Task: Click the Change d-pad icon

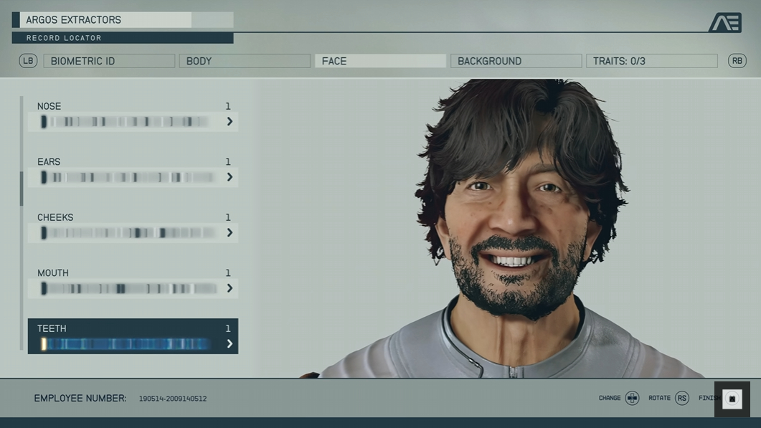Action: pyautogui.click(x=632, y=399)
